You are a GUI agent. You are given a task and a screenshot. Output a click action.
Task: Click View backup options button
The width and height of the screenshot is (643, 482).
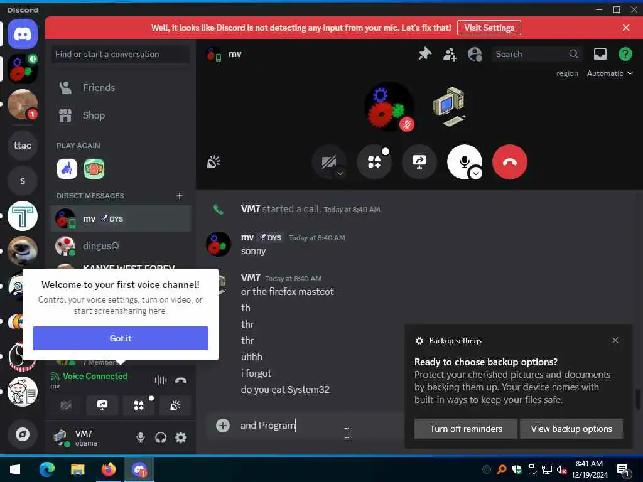(571, 429)
